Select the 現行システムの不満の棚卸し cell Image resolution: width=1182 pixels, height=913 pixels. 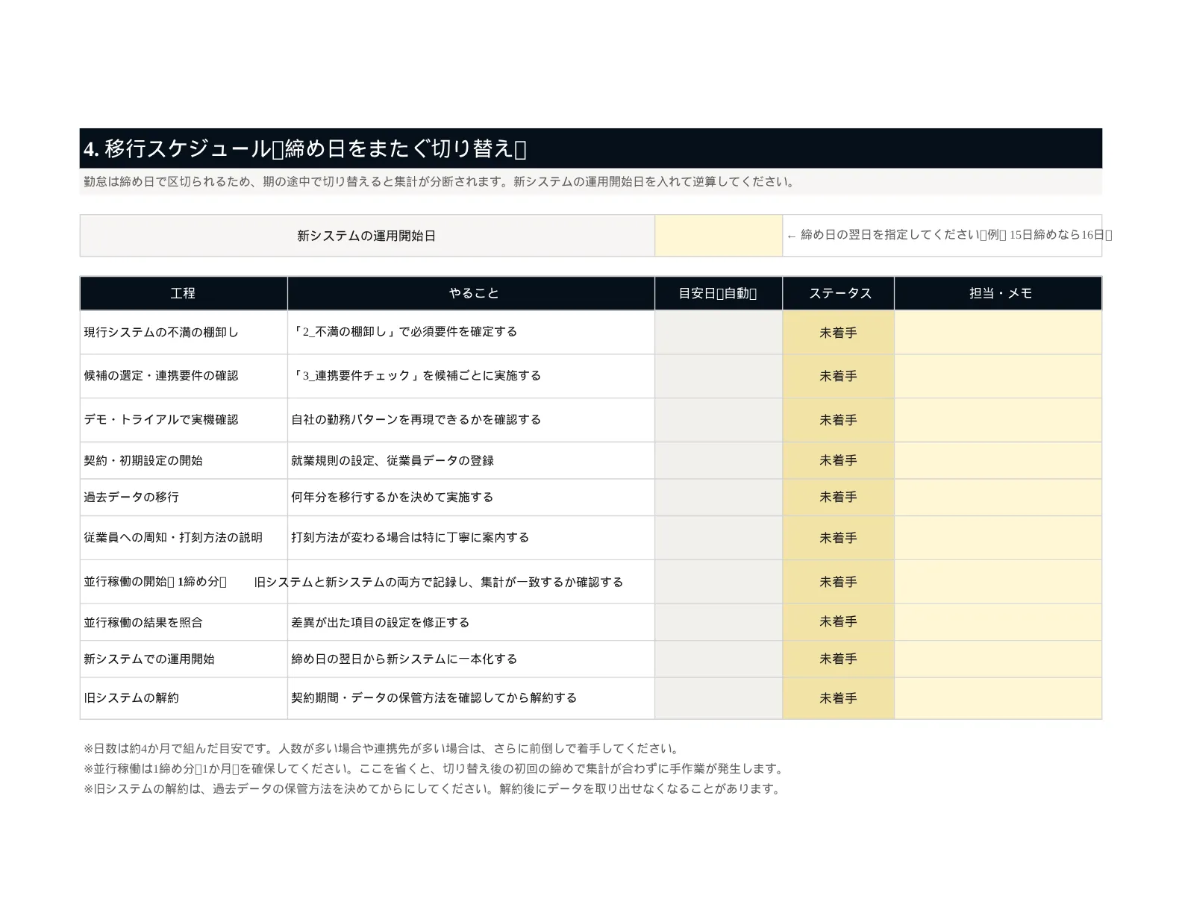[184, 333]
